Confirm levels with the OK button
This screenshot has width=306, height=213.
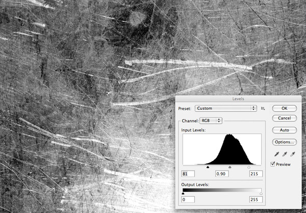[285, 108]
